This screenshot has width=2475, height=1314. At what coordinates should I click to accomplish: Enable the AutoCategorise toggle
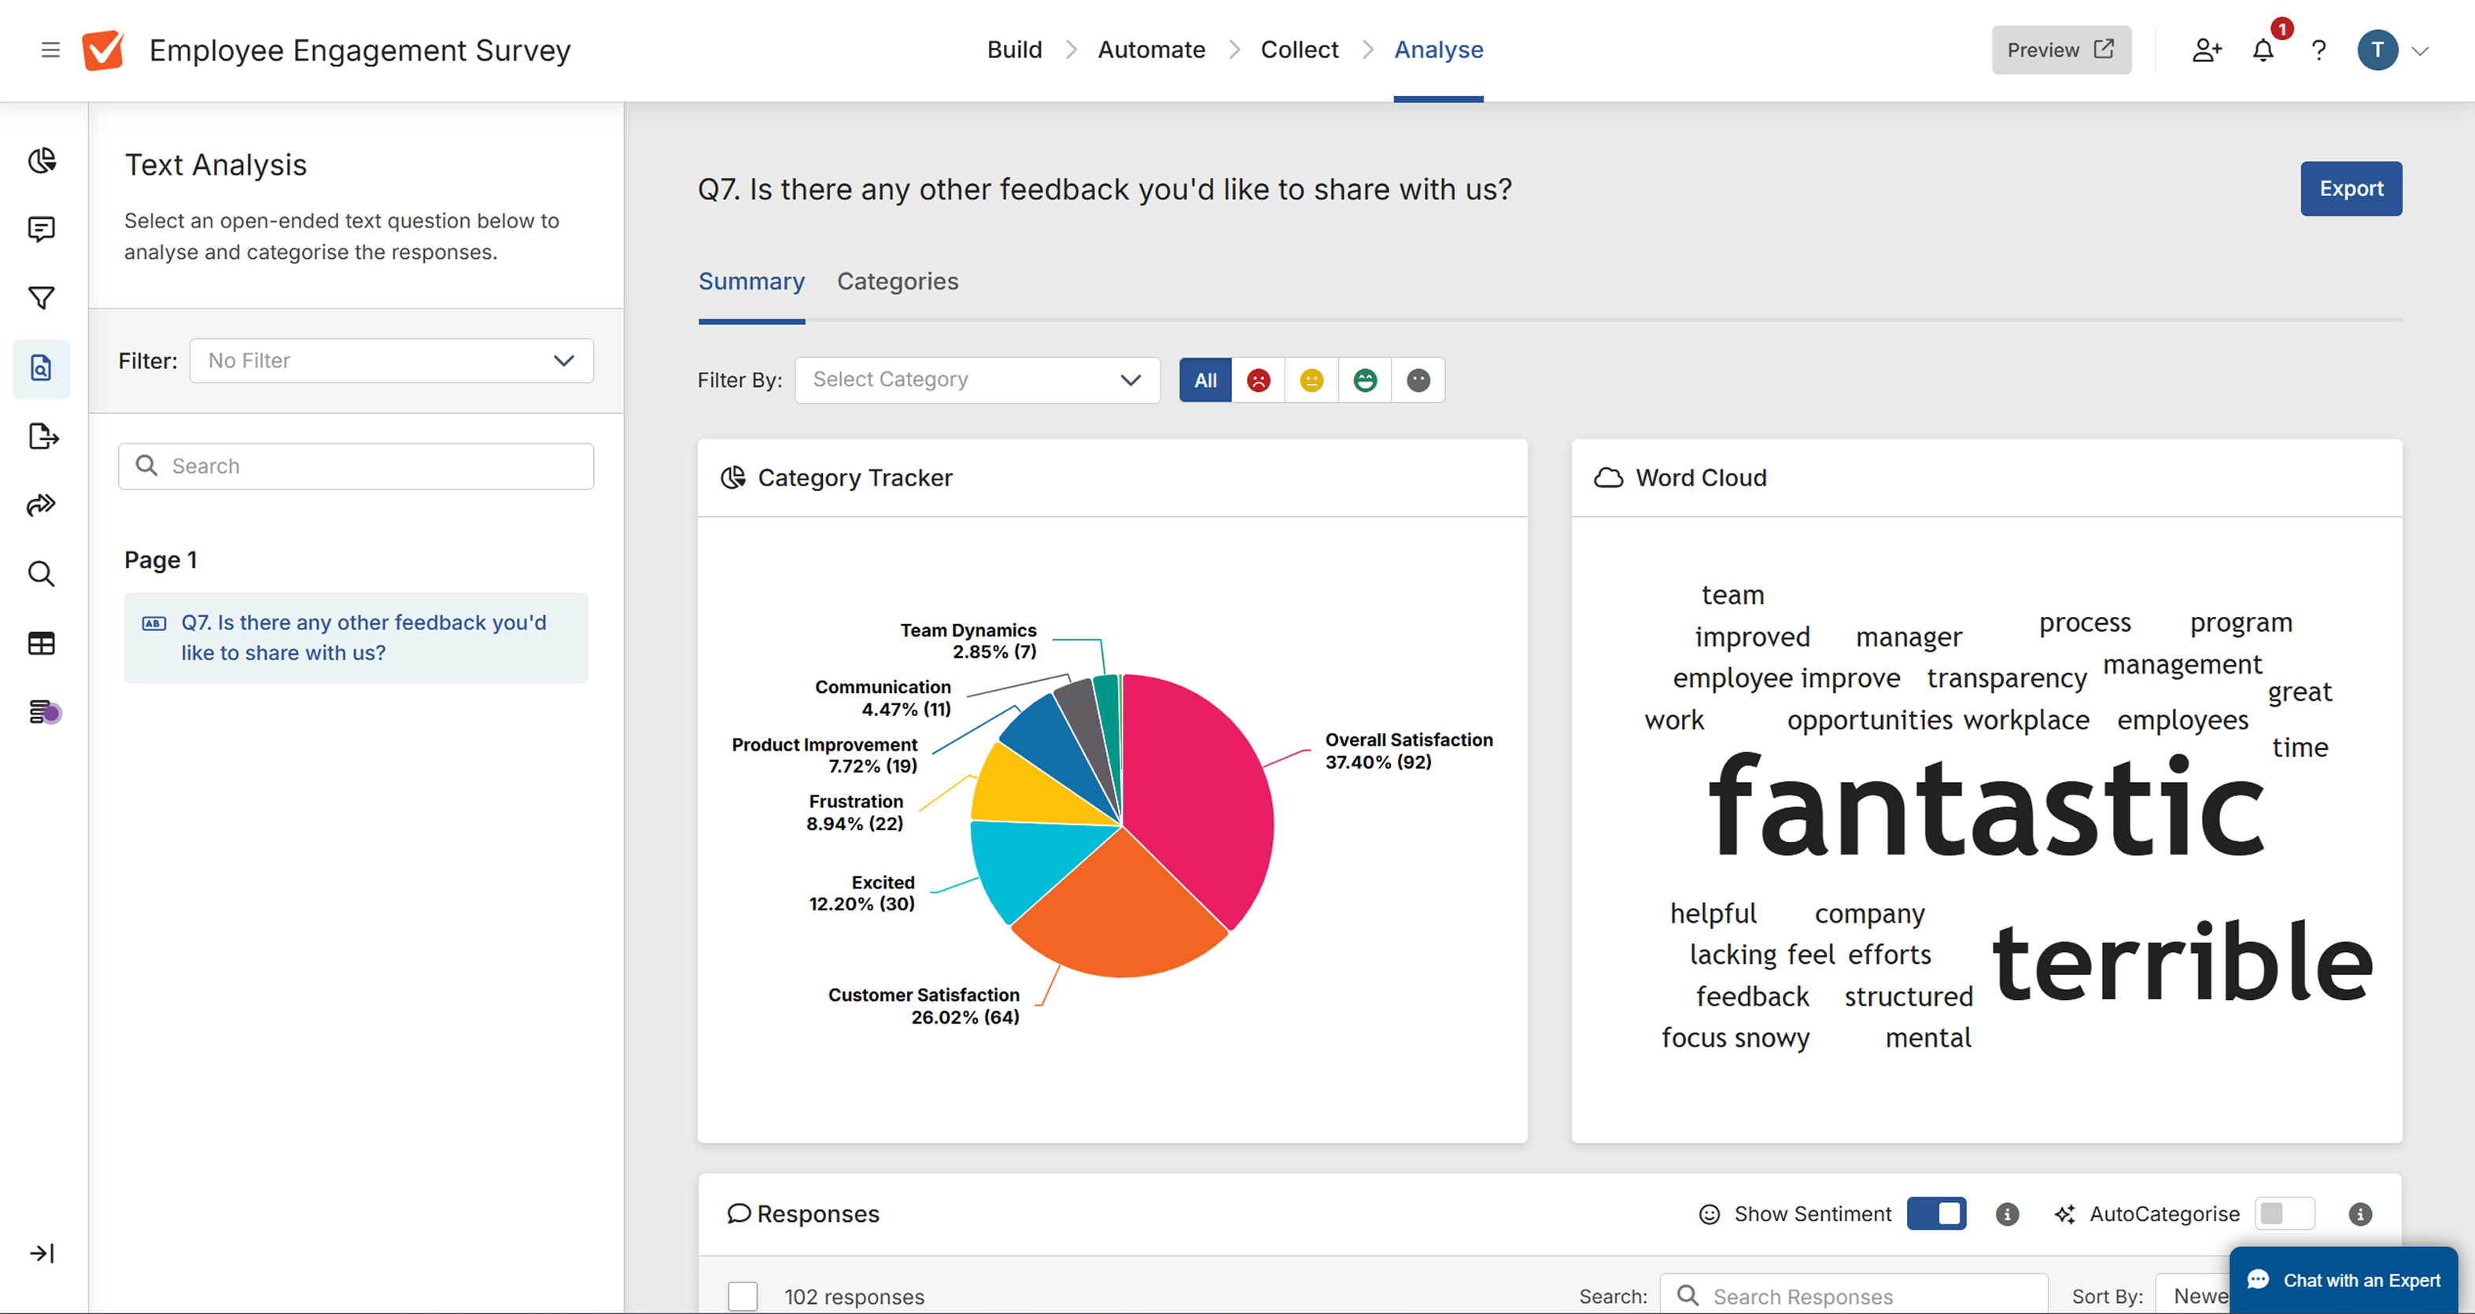point(2285,1214)
